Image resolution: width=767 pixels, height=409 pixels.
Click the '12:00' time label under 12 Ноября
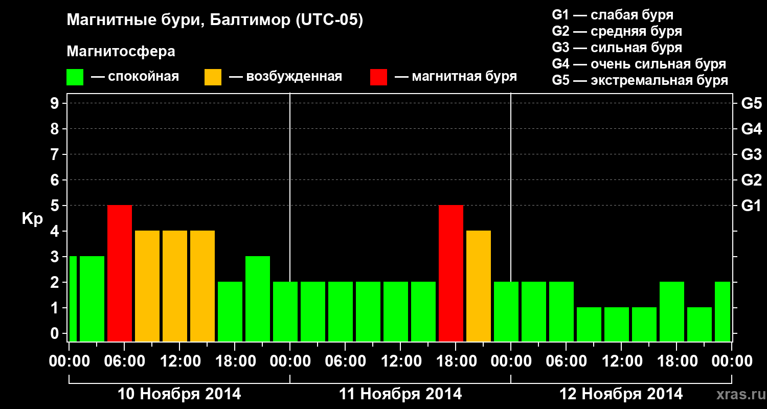(621, 361)
